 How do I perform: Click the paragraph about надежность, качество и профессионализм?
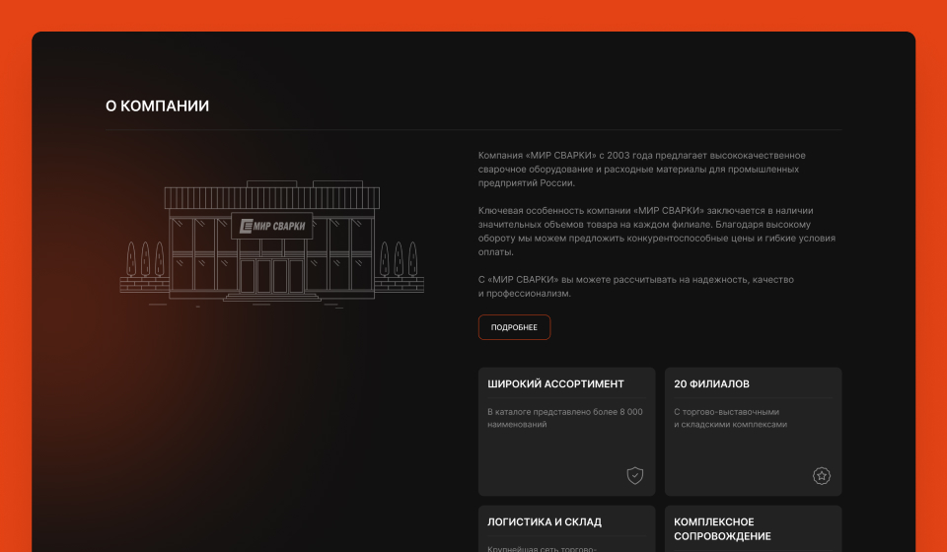pyautogui.click(x=635, y=287)
